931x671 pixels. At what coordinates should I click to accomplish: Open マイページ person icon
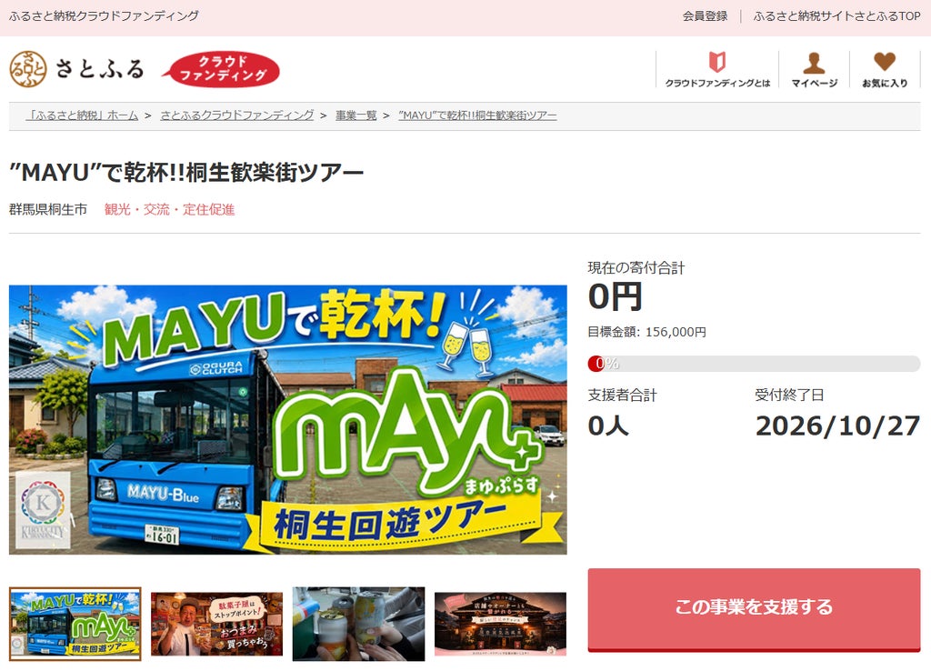(814, 63)
